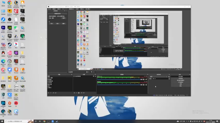Open Google Chrome desktop shortcut
220x123 pixels.
pyautogui.click(x=10, y=4)
